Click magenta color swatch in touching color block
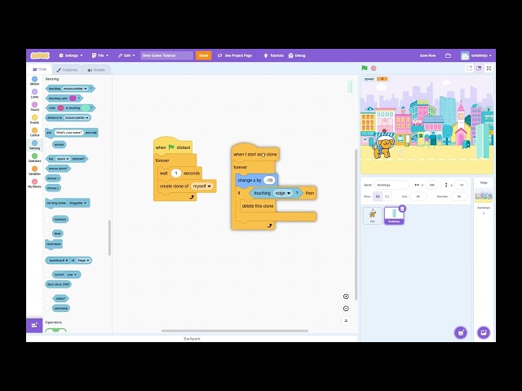Image resolution: width=522 pixels, height=391 pixels. pos(73,99)
